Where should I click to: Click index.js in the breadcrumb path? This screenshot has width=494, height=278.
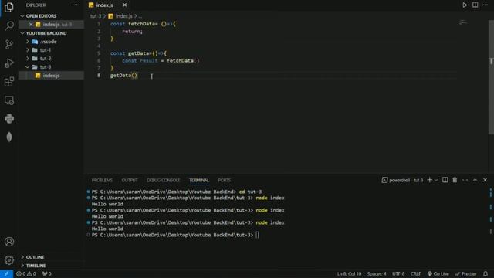point(123,15)
